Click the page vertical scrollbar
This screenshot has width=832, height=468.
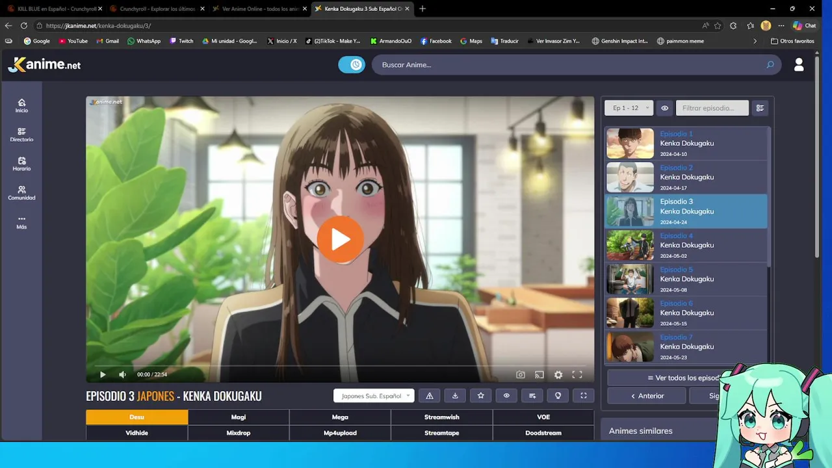pyautogui.click(x=818, y=156)
